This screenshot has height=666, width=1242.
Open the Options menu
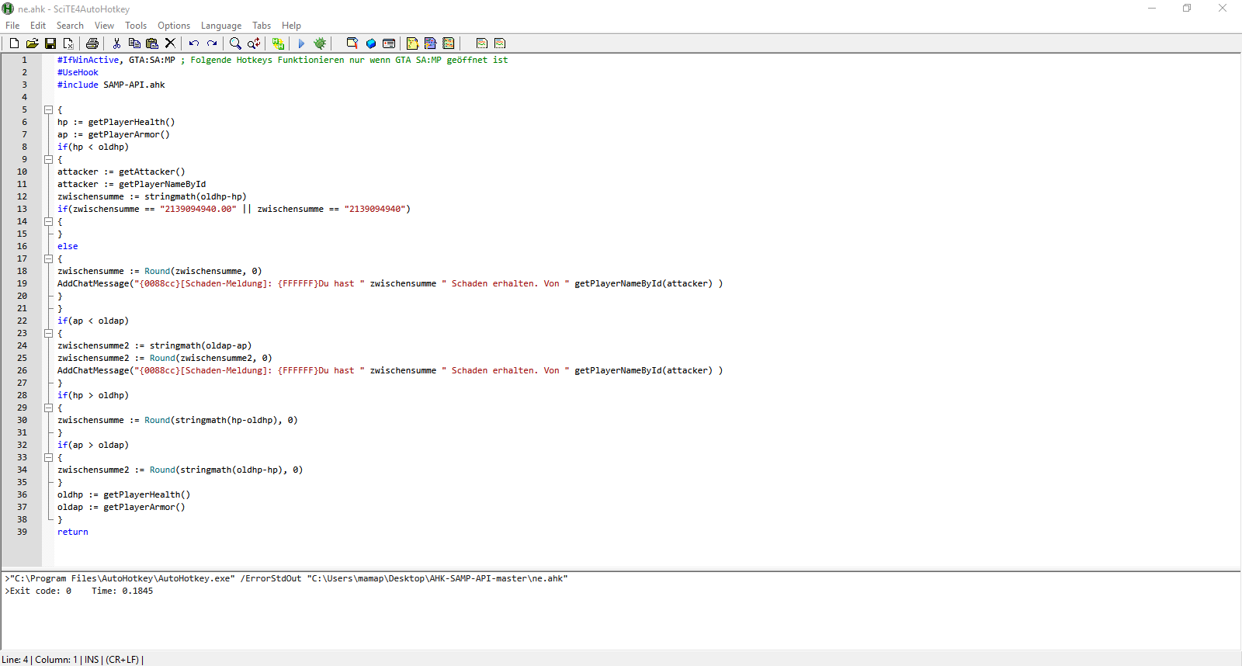174,26
